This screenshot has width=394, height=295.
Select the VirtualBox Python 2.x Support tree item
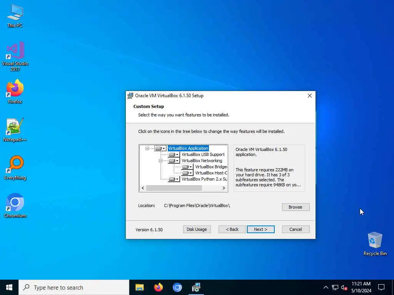point(204,179)
